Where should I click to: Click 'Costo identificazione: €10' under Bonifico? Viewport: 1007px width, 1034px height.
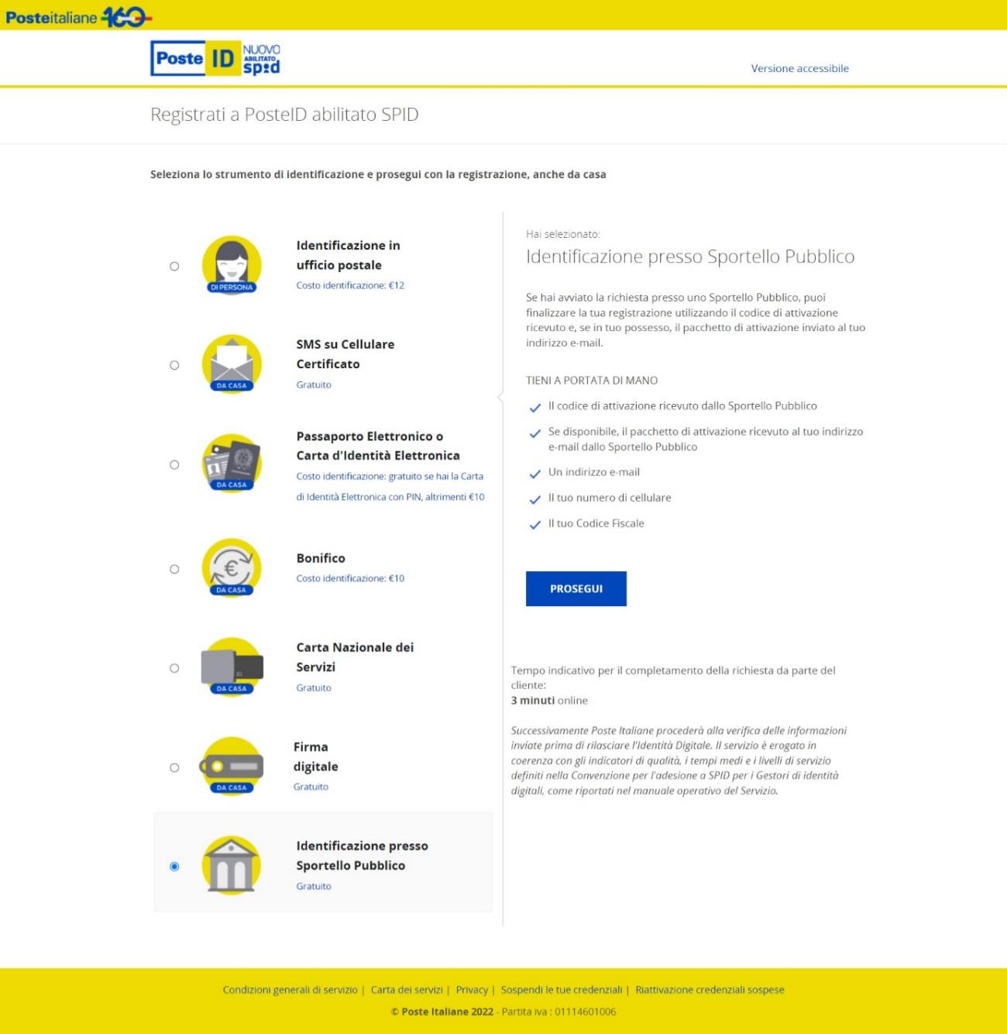click(350, 578)
